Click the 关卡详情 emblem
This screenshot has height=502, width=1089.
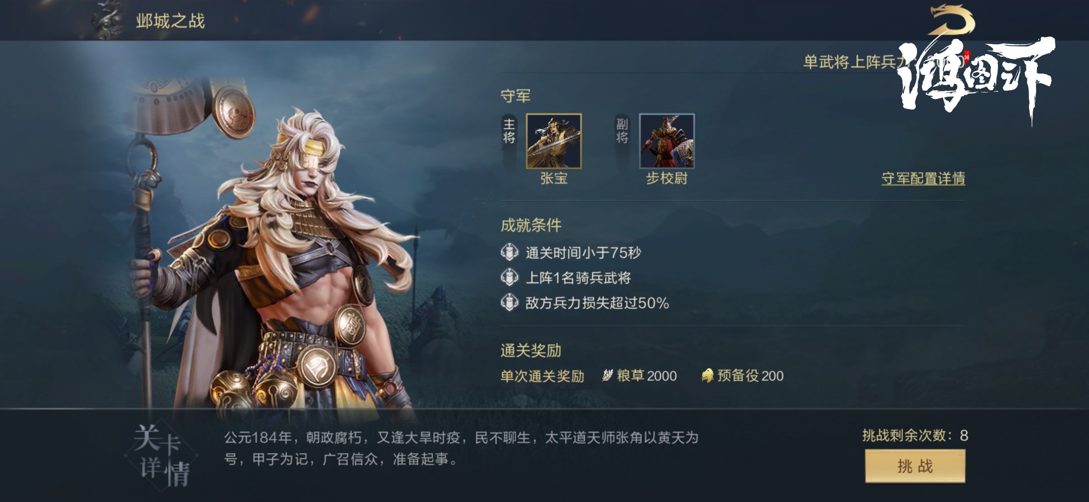(161, 456)
